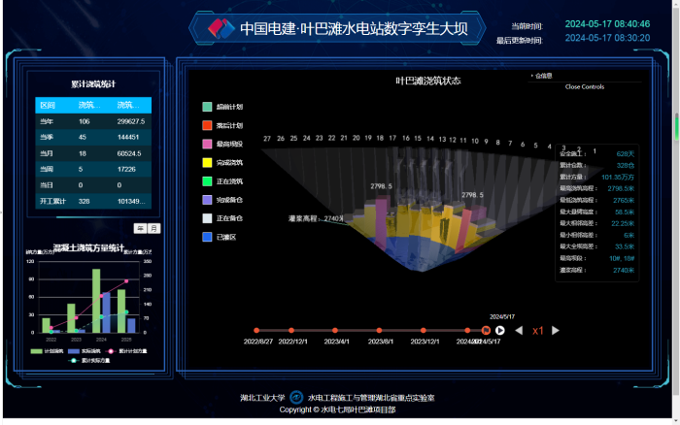Click the 当年 row in statistics table
Image resolution: width=680 pixels, height=425 pixels.
pos(93,121)
